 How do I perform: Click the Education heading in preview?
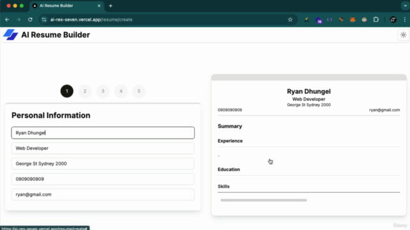pyautogui.click(x=229, y=169)
